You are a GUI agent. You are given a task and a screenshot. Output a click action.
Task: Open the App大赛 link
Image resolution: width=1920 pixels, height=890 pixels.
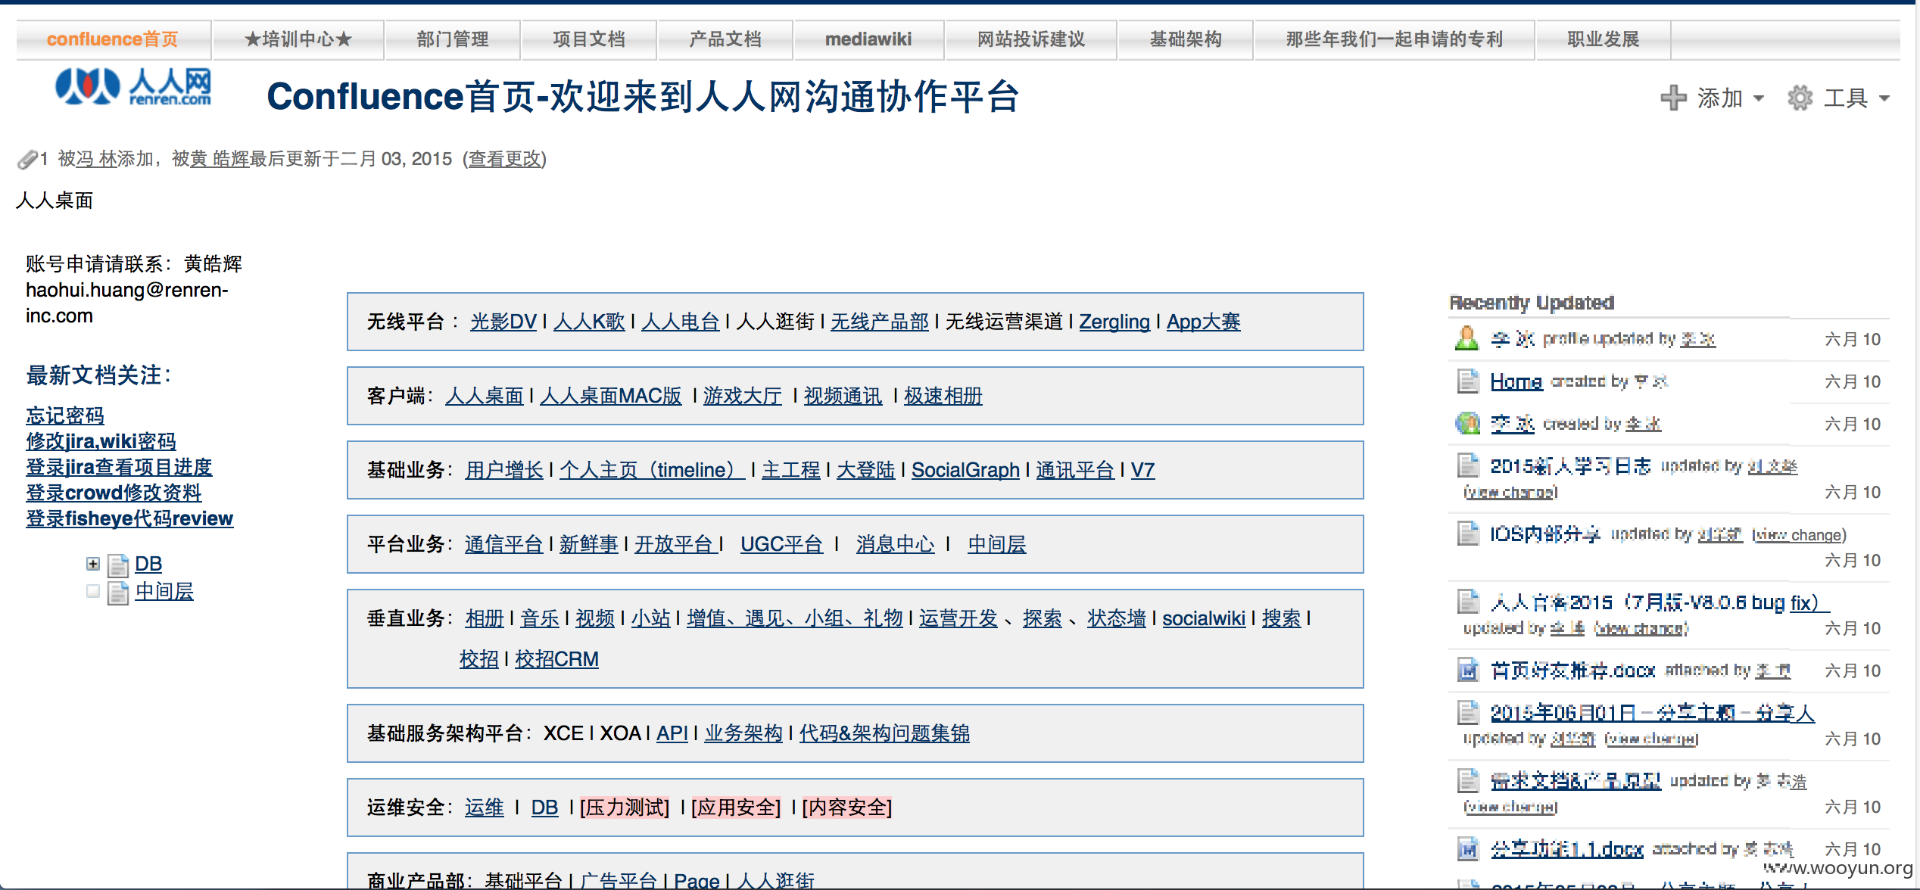pos(1203,322)
